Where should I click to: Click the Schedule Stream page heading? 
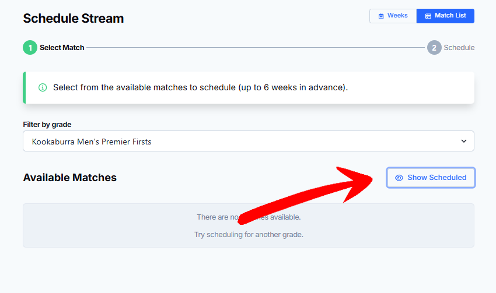74,18
